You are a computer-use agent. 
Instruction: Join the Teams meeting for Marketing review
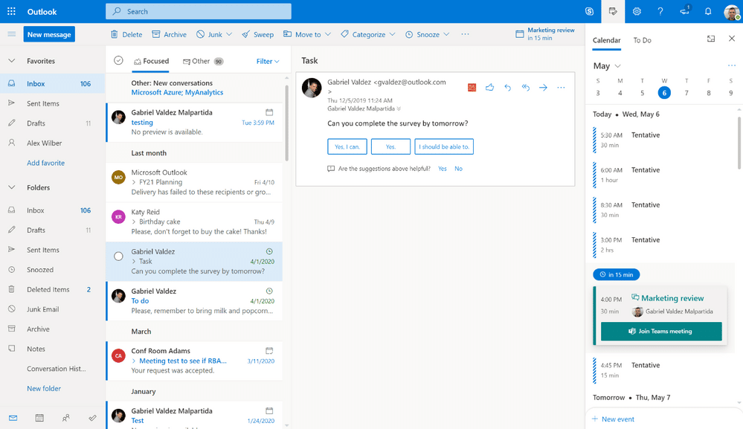click(x=660, y=330)
